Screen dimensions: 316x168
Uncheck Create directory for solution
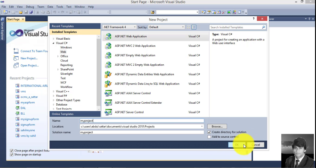pos(209,132)
